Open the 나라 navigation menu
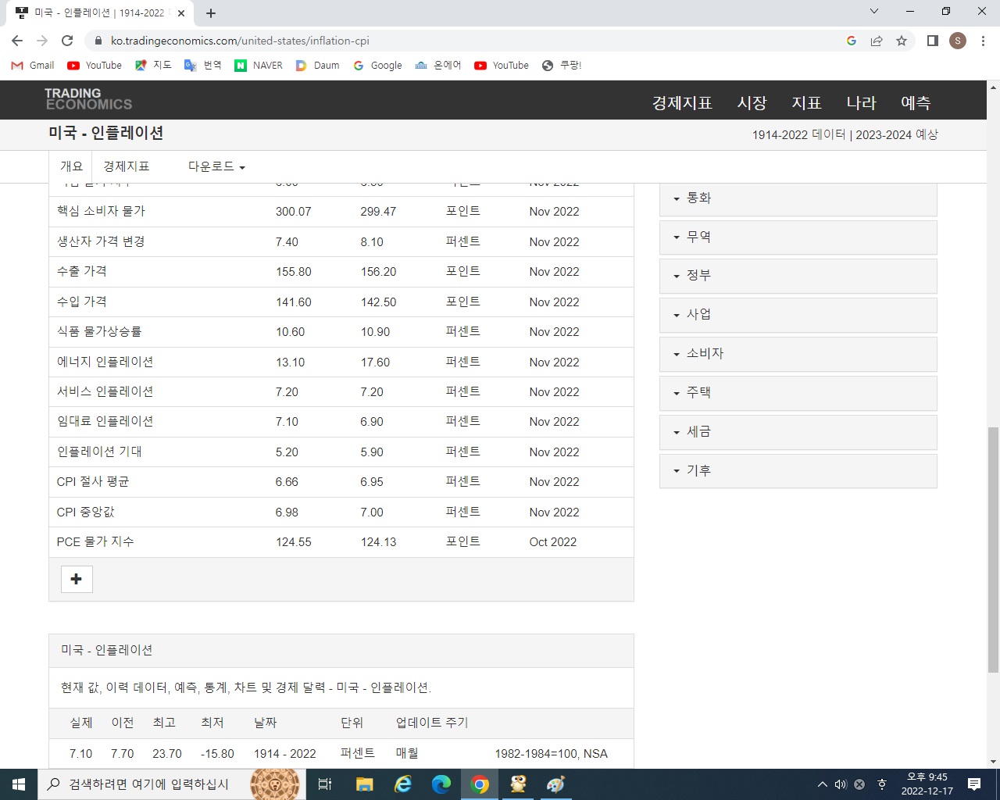This screenshot has width=1000, height=800. pyautogui.click(x=862, y=103)
